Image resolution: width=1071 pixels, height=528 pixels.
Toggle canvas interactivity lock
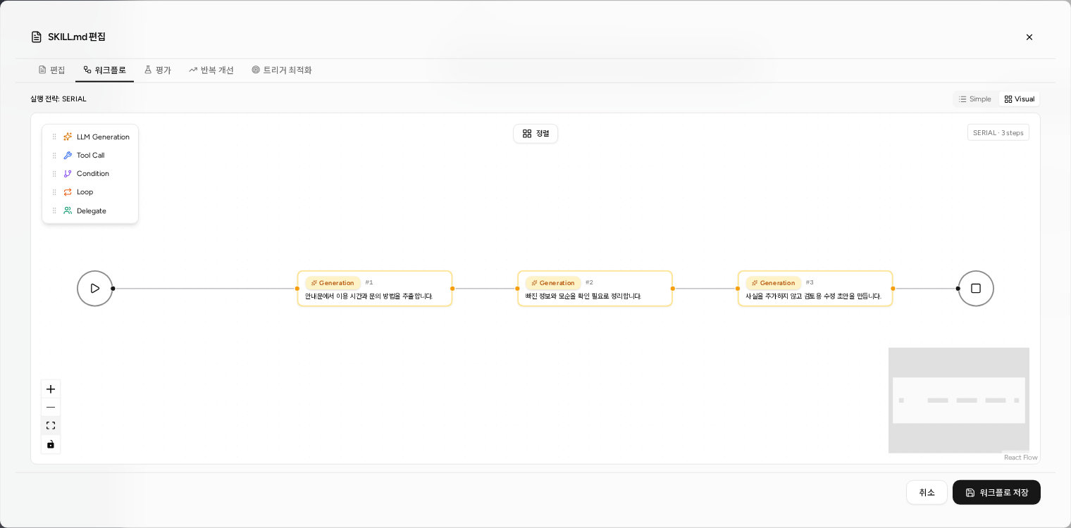pyautogui.click(x=51, y=444)
